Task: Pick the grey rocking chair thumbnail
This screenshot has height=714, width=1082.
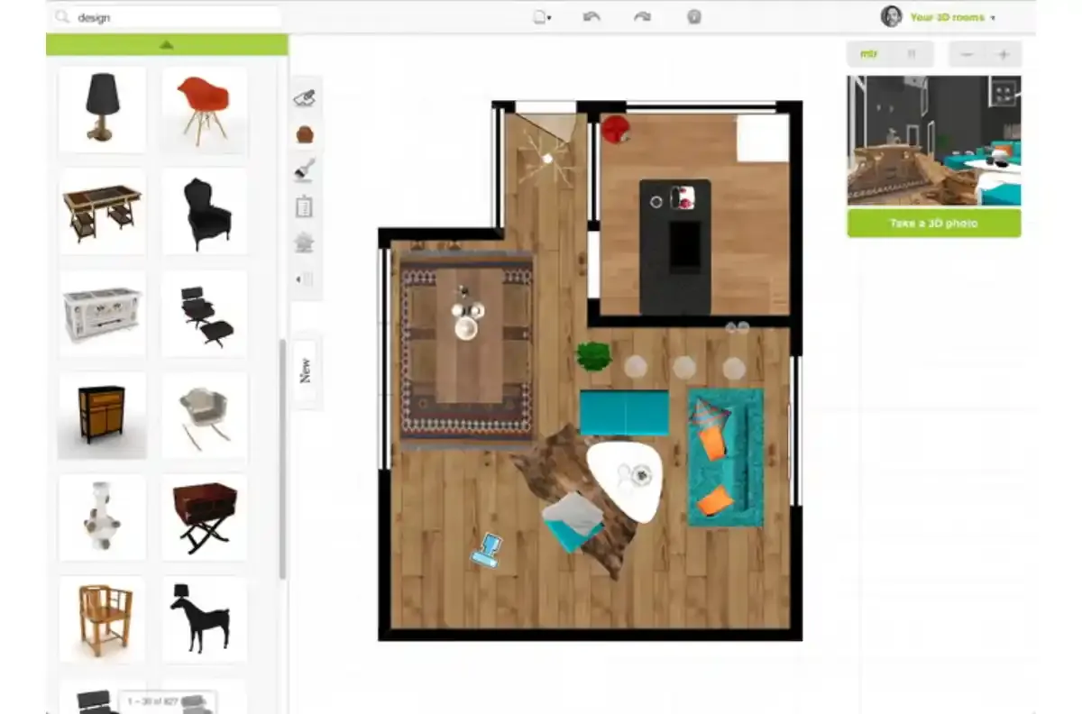Action: pyautogui.click(x=205, y=416)
